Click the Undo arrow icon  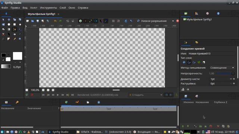click(x=55, y=21)
